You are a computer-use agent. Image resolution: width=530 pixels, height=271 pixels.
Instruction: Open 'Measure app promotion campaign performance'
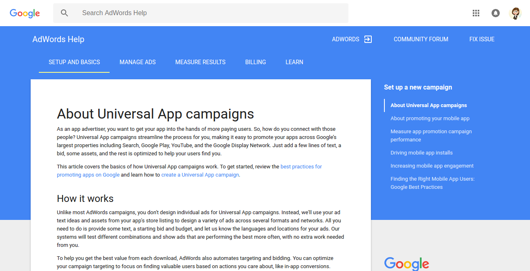(x=431, y=136)
